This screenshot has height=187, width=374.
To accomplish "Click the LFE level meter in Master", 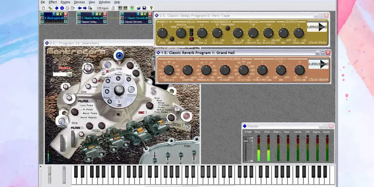I will [307, 149].
